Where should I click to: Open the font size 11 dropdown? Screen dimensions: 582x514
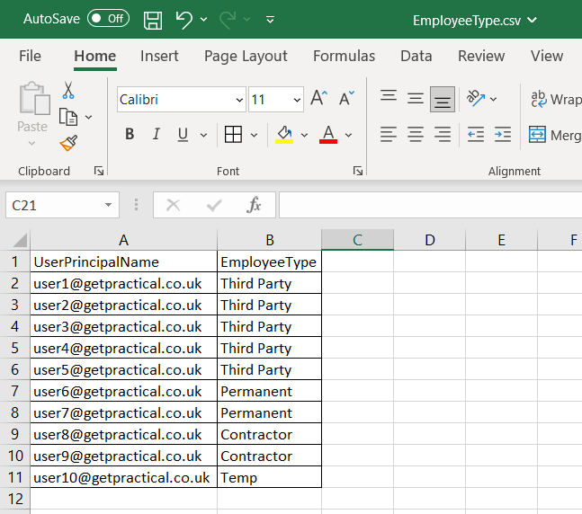(297, 100)
